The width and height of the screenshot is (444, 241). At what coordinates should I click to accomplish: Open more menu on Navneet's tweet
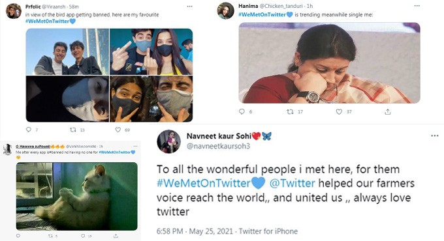tap(435, 136)
